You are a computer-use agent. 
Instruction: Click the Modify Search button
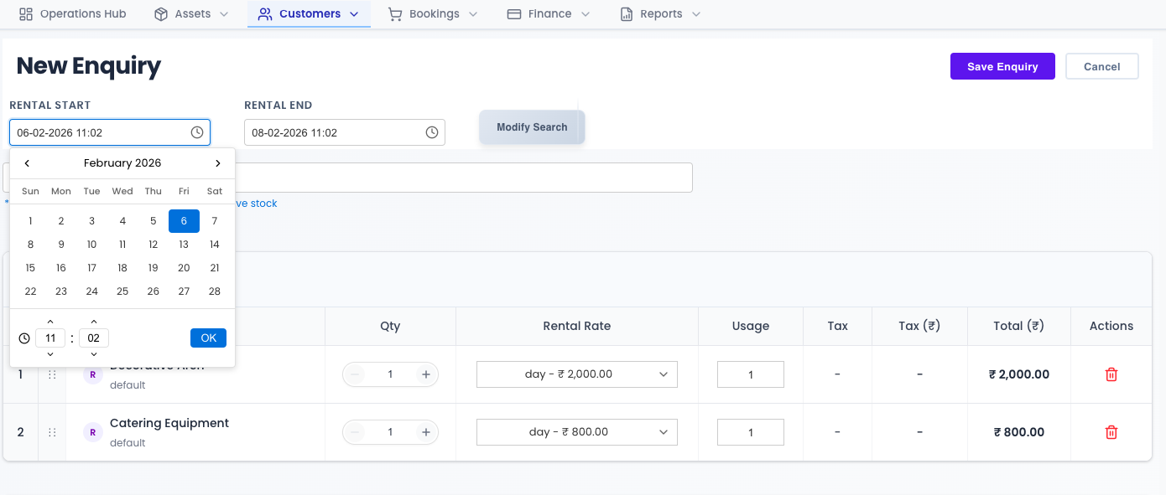pos(532,127)
